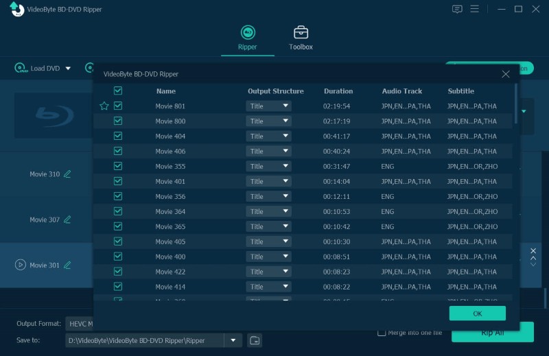
Task: Close the title list dialog with X
Action: 506,74
